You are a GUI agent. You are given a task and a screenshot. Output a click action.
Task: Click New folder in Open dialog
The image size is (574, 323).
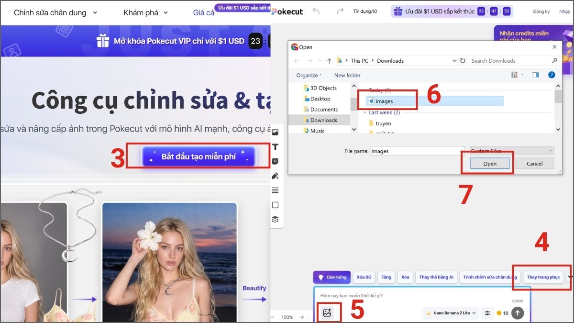pyautogui.click(x=347, y=75)
